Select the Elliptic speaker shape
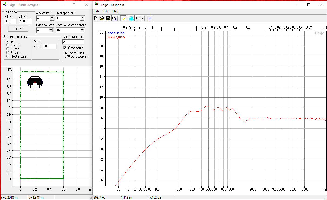The height and width of the screenshot is (200, 327). click(x=8, y=49)
